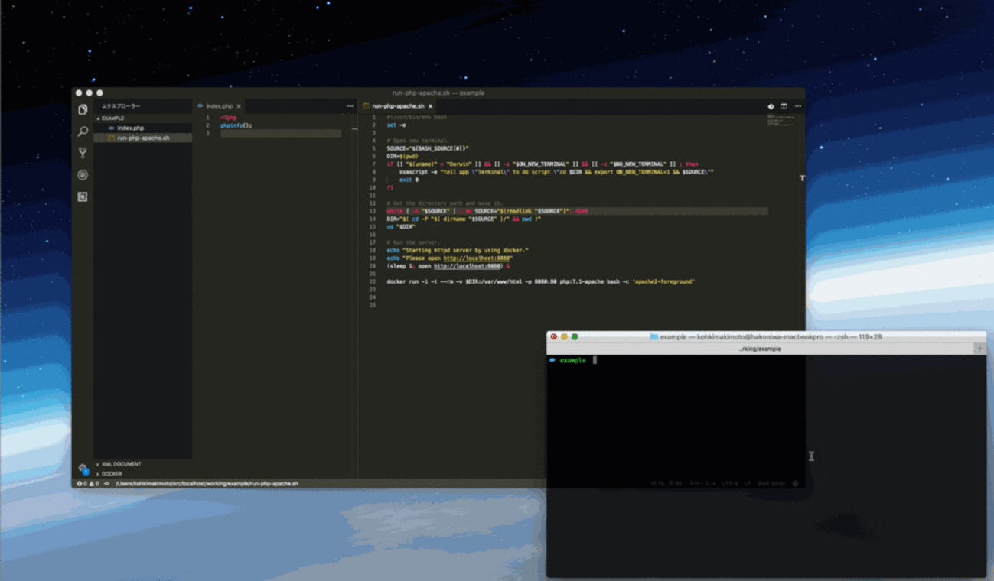Open more actions for right editor group
Viewport: 994px width, 581px height.
(797, 106)
